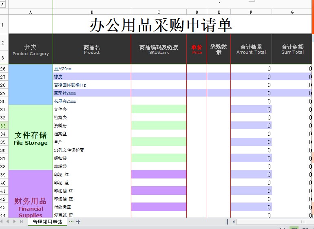The image size is (314, 229).
Task: Click the 印泥 蓝 product cell
Action: (x=92, y=183)
